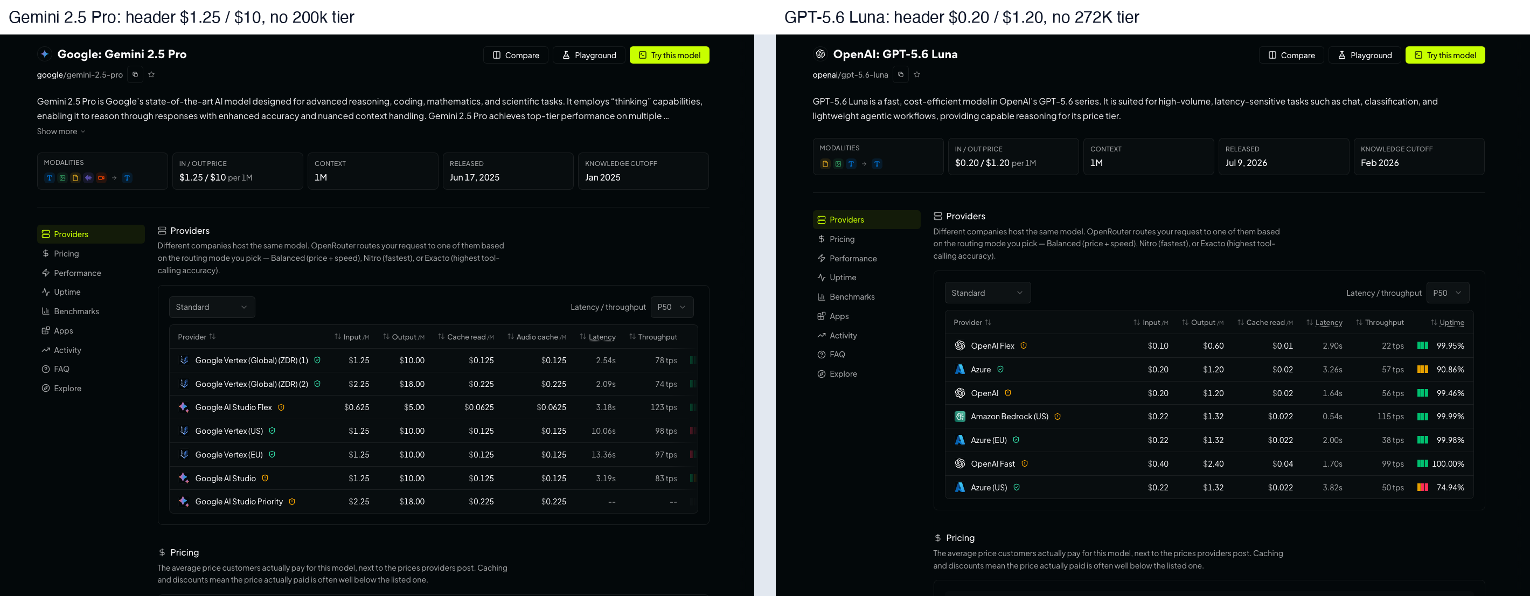Click the Gemini sparkle logo icon
This screenshot has width=1530, height=596.
[x=45, y=54]
